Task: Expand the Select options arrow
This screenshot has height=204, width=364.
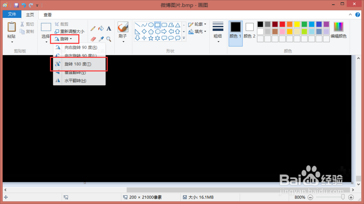Action: 46,42
